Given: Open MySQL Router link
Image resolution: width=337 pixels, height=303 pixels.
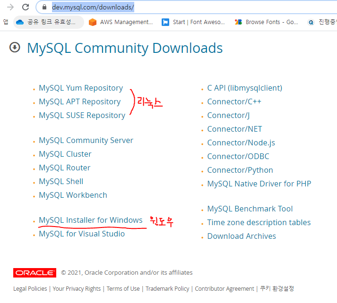Looking at the screenshot, I should [x=64, y=168].
